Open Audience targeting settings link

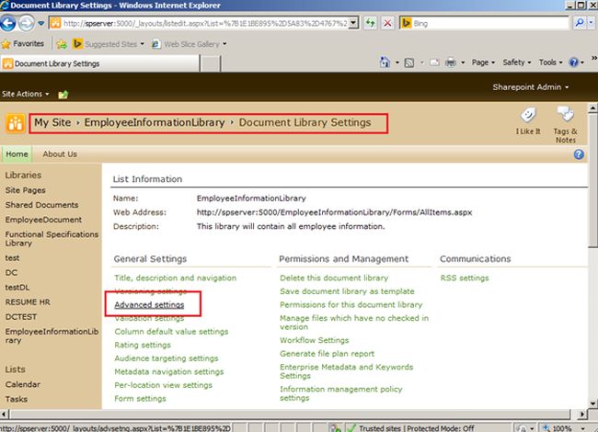[167, 358]
